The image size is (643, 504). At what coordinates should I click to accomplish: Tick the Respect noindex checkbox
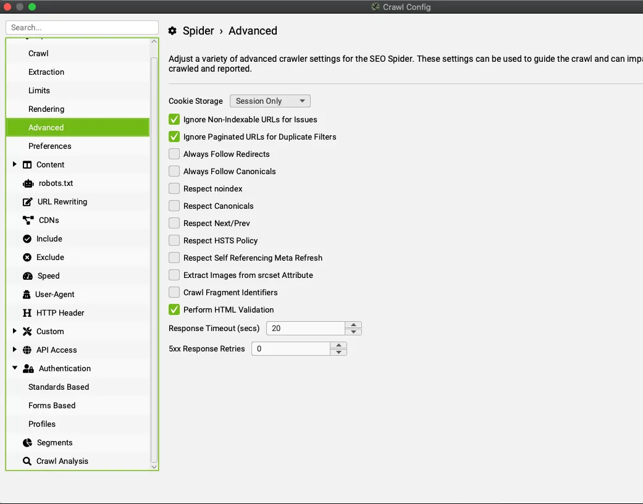[x=174, y=189]
